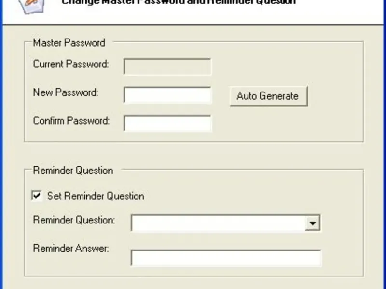The height and width of the screenshot is (289, 386).
Task: Click the "Reminder Question" group box heading
Action: click(73, 171)
